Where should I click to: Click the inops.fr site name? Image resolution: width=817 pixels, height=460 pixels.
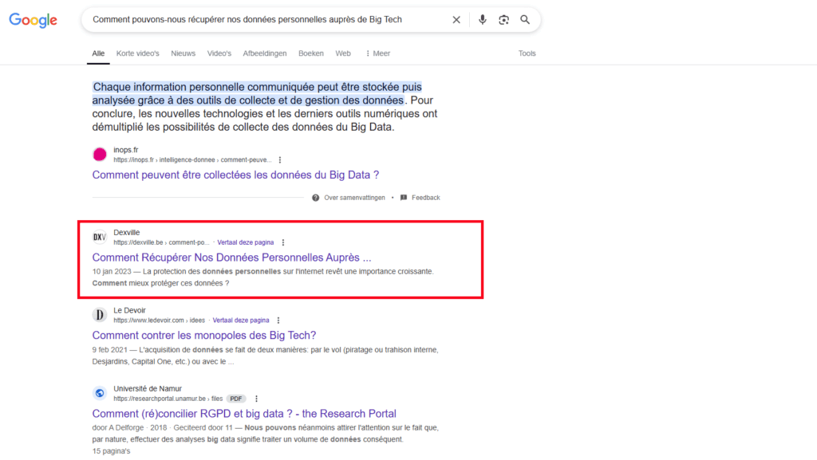coord(126,150)
